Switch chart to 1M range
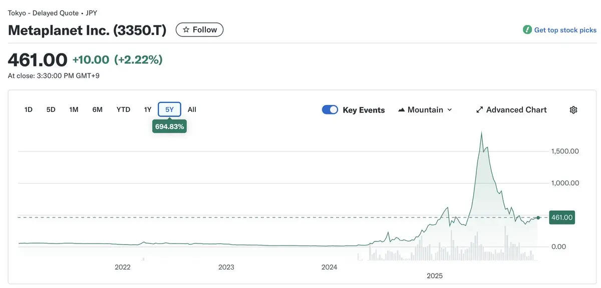 click(x=74, y=109)
